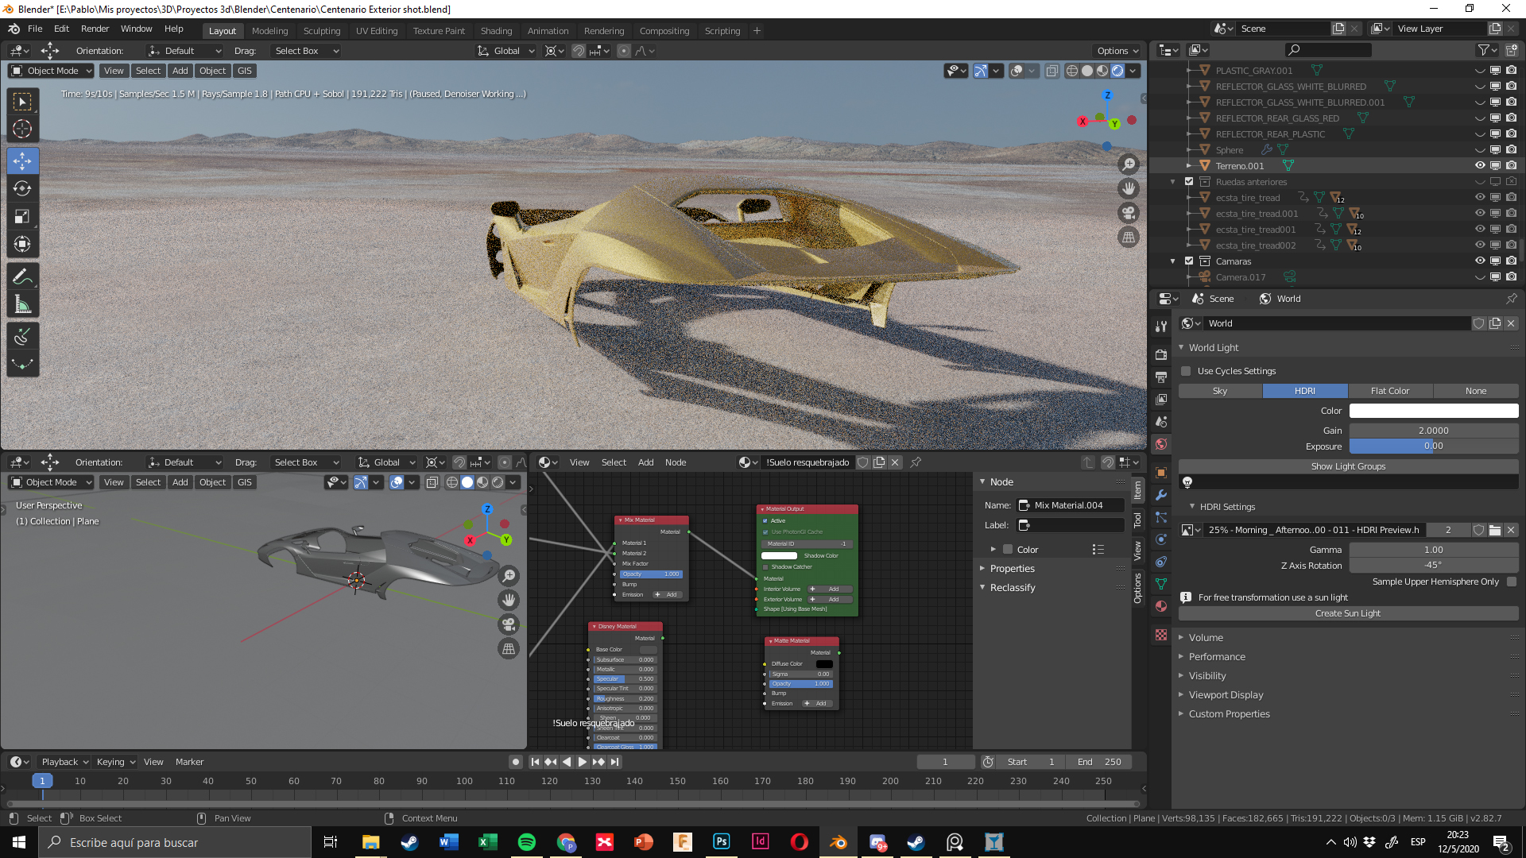Open the World properties tab icon

(x=1161, y=444)
